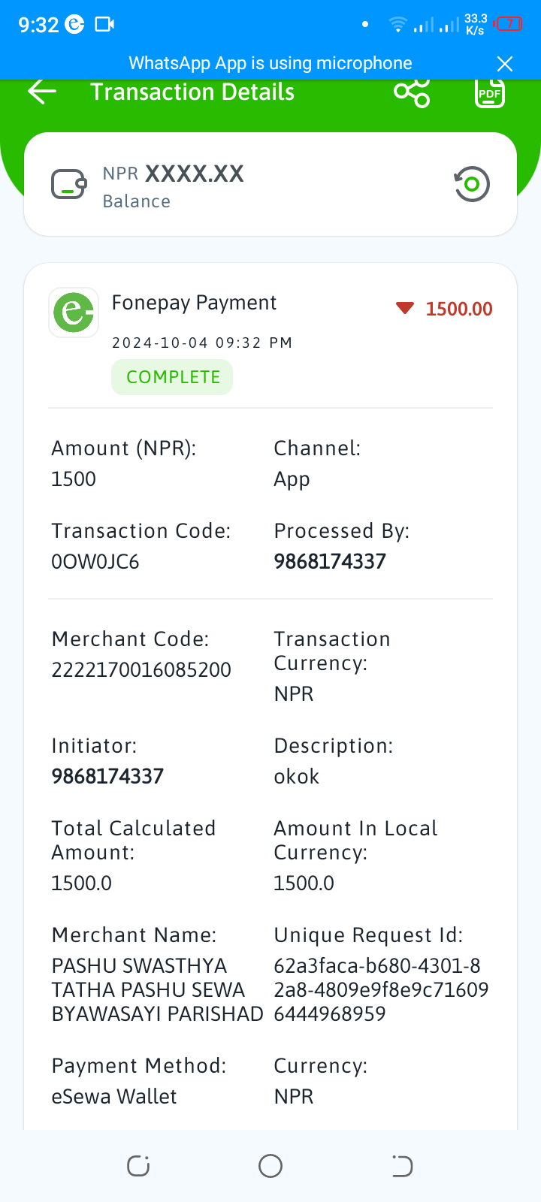Select the Merchant Code value
Viewport: 541px width, 1202px height.
click(x=141, y=670)
